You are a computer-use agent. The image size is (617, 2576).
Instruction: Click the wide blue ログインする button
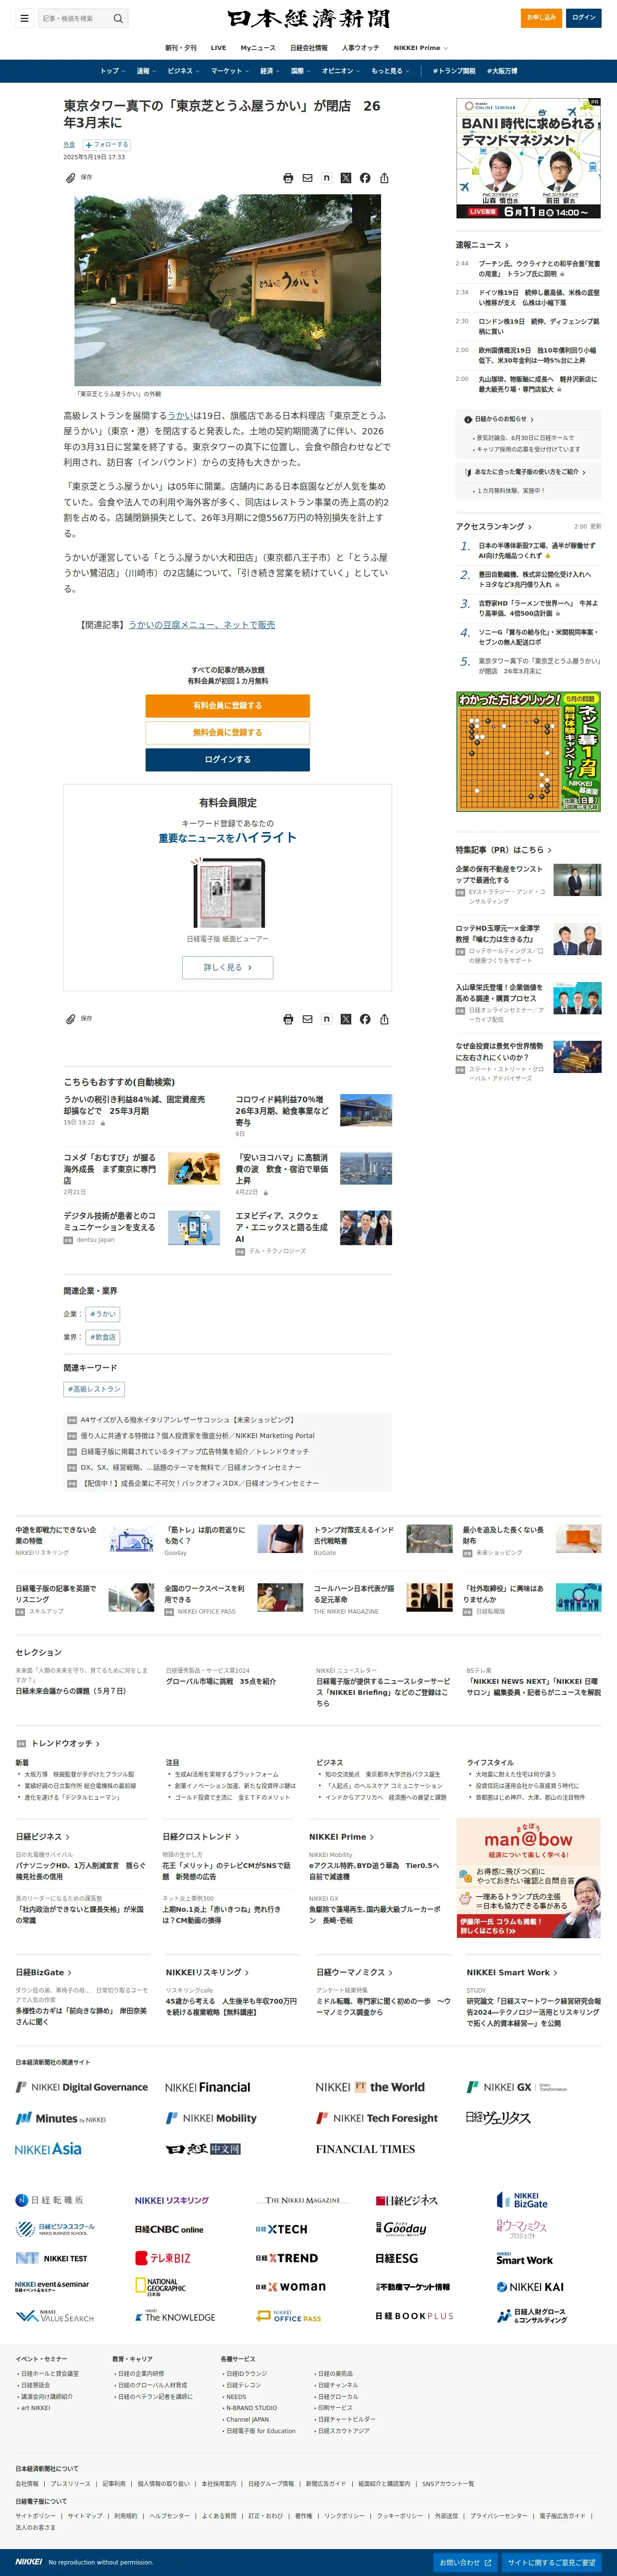click(228, 760)
